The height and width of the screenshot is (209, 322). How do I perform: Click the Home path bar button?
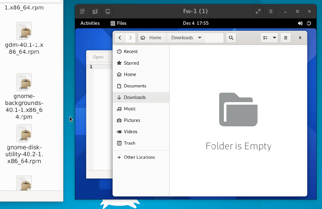pos(152,38)
